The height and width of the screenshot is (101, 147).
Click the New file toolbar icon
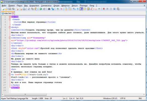click(3, 9)
